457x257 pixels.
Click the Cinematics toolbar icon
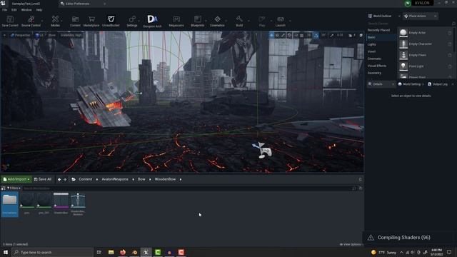[217, 21]
